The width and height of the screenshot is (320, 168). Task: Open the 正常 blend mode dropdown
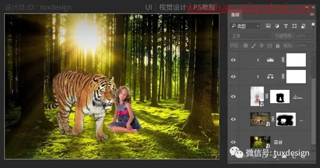point(250,36)
